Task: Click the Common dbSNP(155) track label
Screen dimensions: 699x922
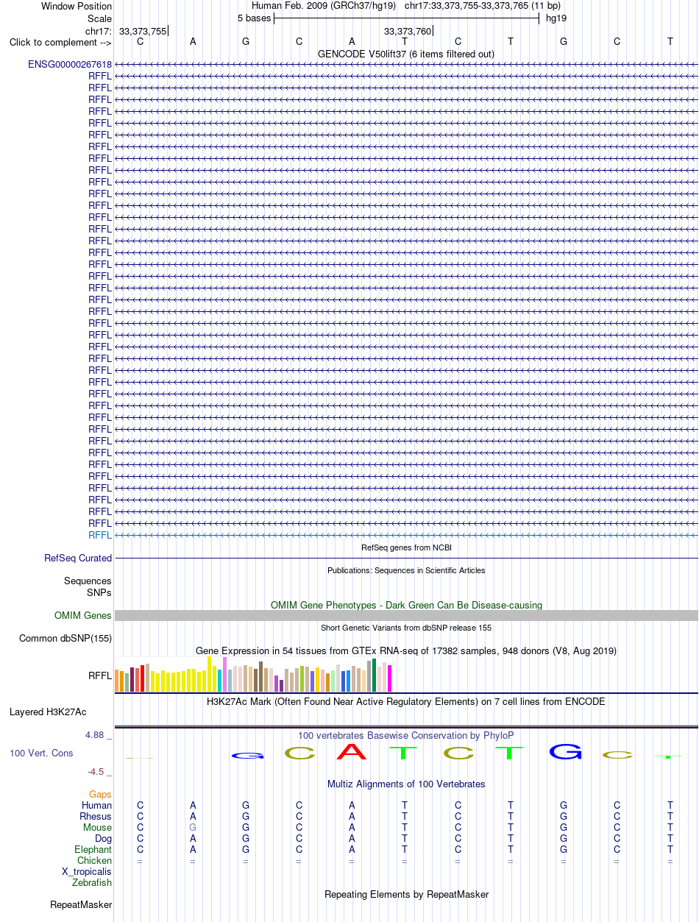Action: (x=65, y=639)
